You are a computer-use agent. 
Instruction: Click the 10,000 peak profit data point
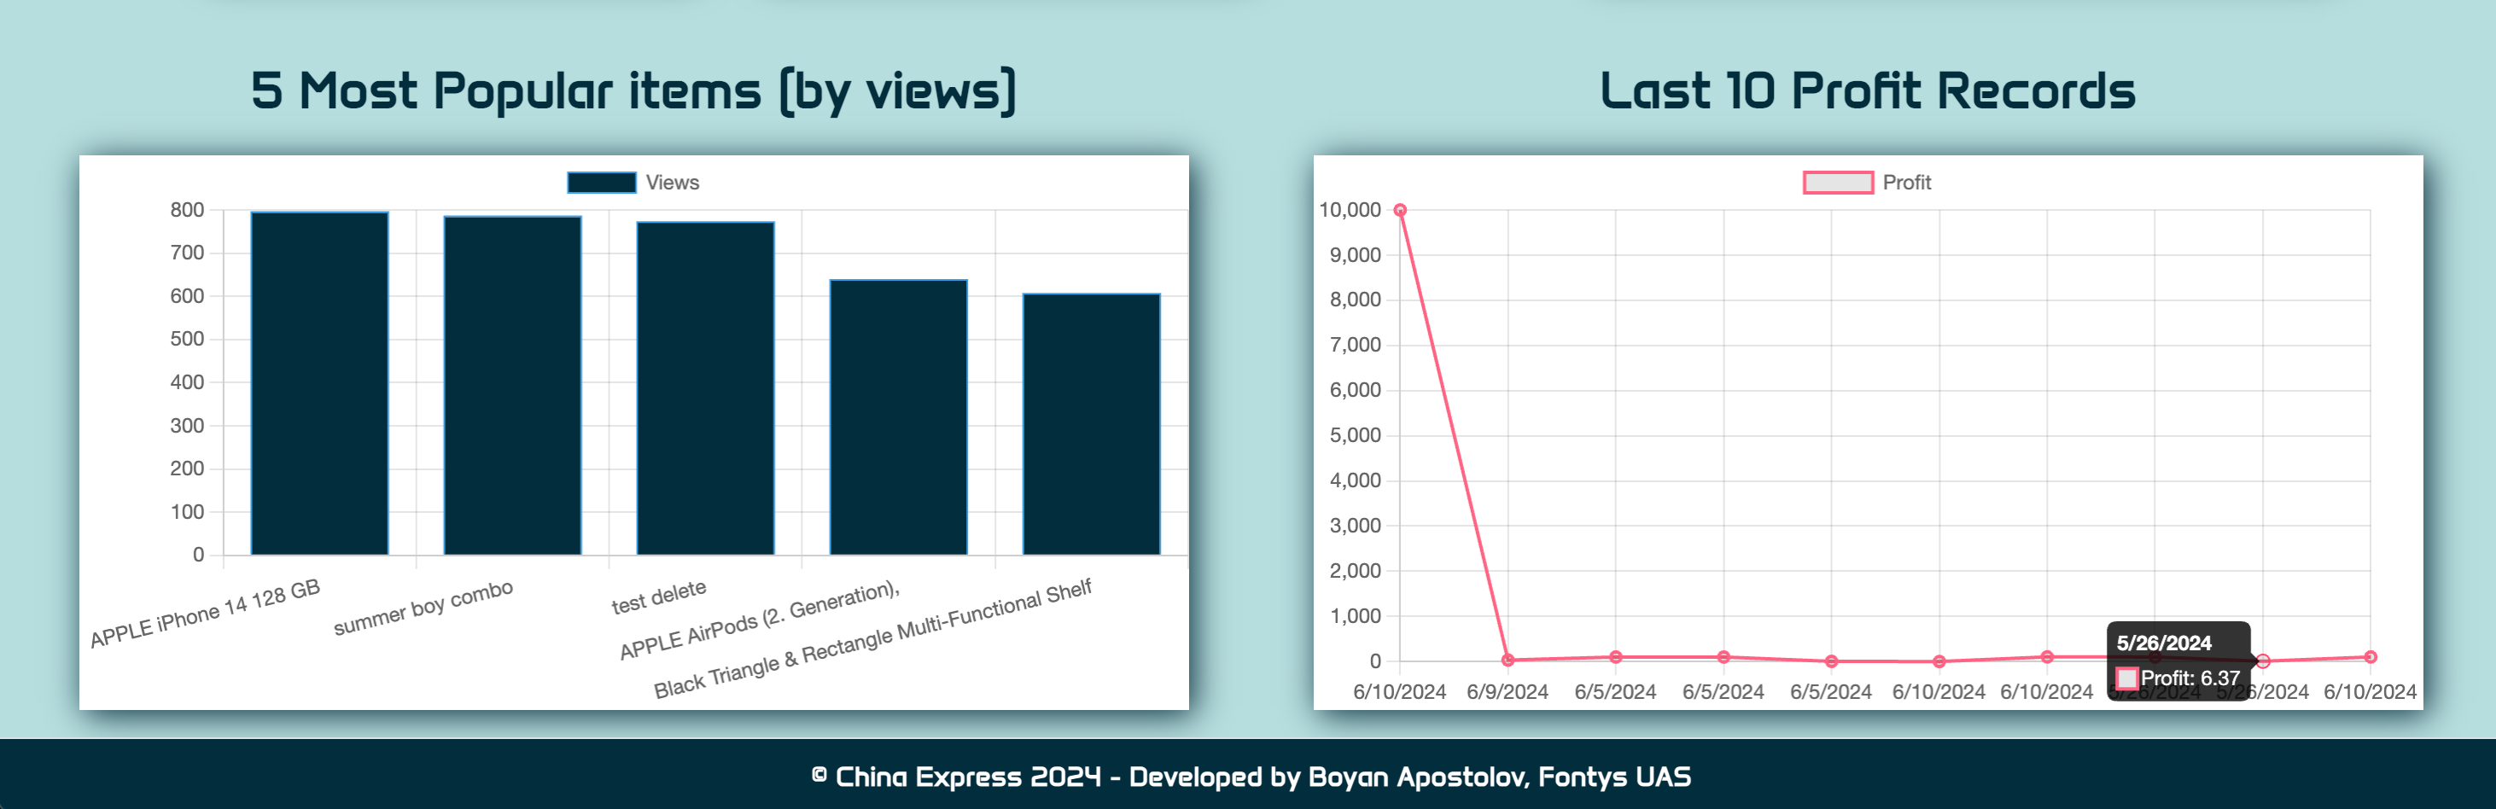click(x=1400, y=210)
